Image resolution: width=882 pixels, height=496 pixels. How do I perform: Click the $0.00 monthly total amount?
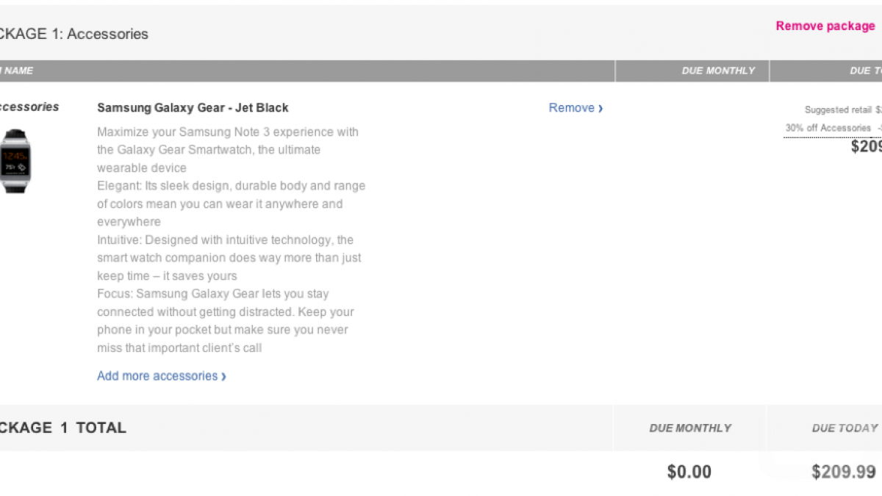tap(689, 472)
